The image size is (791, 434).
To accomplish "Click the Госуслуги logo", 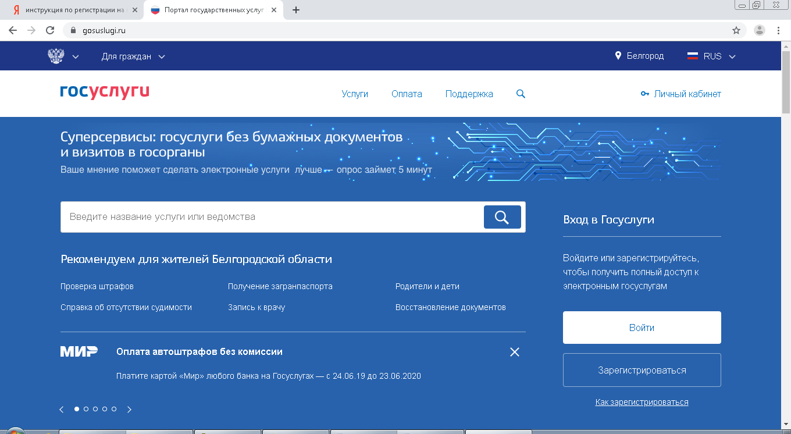I will (105, 93).
